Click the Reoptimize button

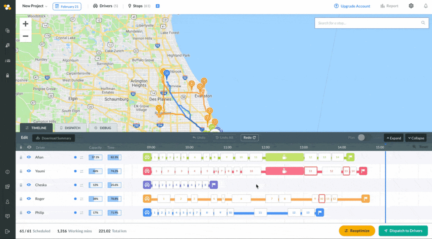357,231
